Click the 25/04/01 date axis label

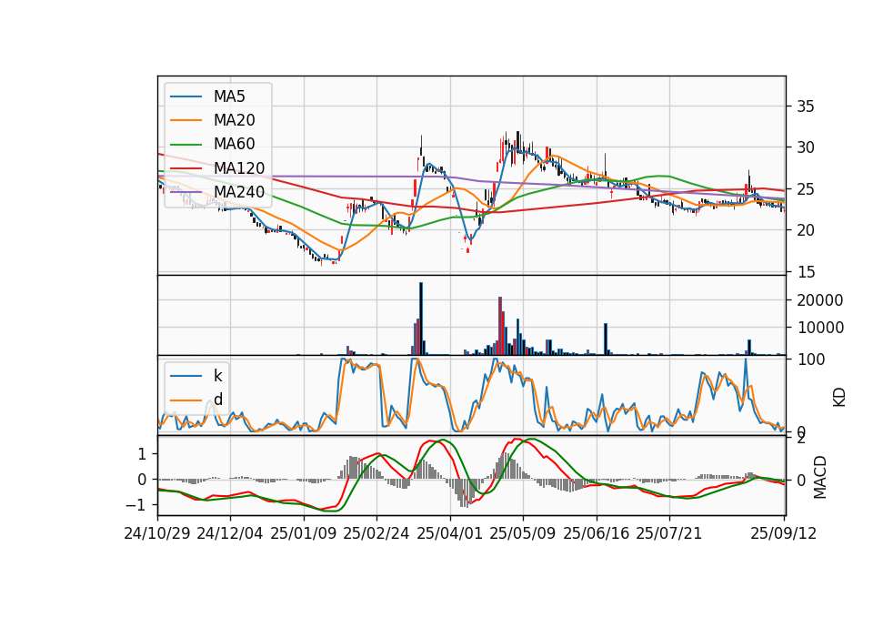pos(450,533)
